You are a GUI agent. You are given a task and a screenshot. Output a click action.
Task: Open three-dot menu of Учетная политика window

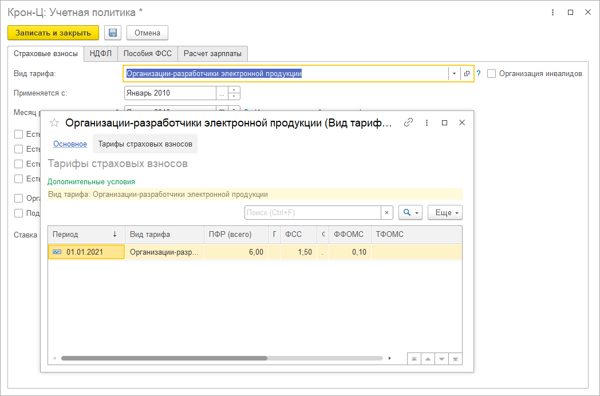[x=552, y=12]
